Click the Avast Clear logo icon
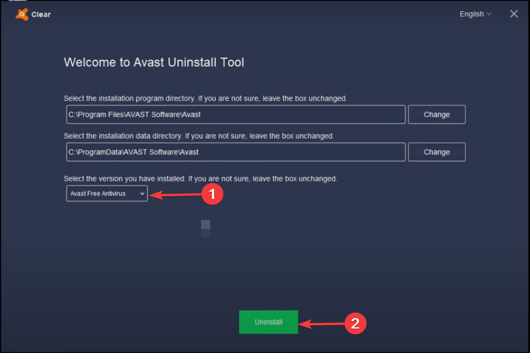 click(x=22, y=14)
